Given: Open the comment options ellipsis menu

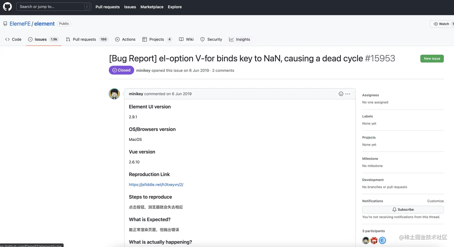Looking at the screenshot, I should [x=348, y=94].
